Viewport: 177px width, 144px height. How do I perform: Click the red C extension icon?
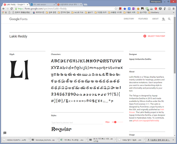156,9
